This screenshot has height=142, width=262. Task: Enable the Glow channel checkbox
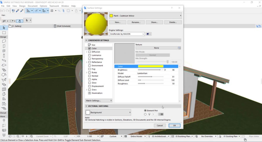click(x=89, y=83)
